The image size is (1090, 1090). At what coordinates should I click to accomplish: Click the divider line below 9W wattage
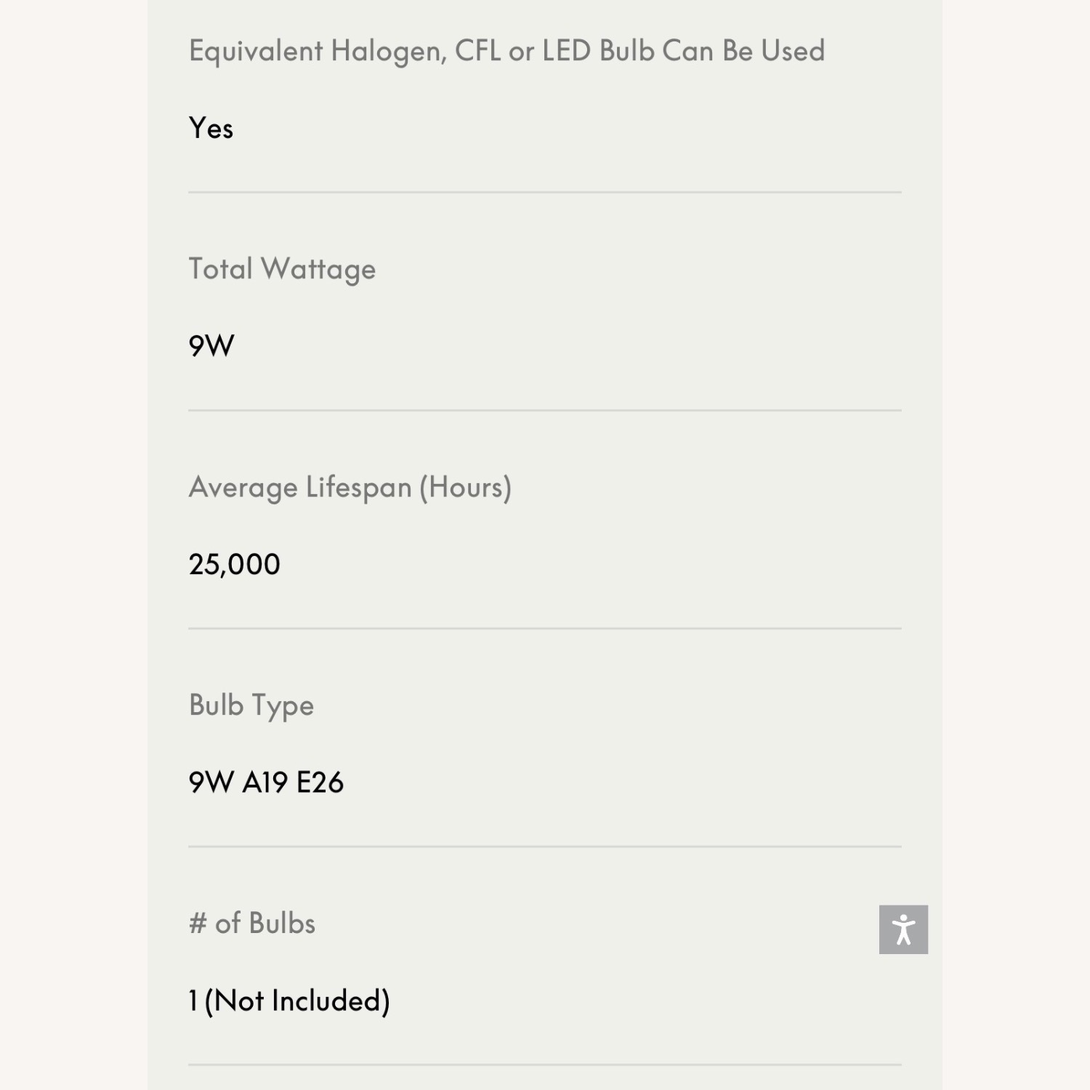tap(545, 411)
